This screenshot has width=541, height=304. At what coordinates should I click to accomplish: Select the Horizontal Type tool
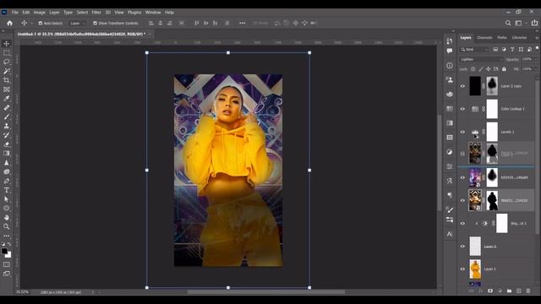point(7,190)
